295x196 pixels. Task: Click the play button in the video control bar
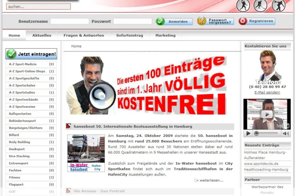pyautogui.click(x=248, y=133)
